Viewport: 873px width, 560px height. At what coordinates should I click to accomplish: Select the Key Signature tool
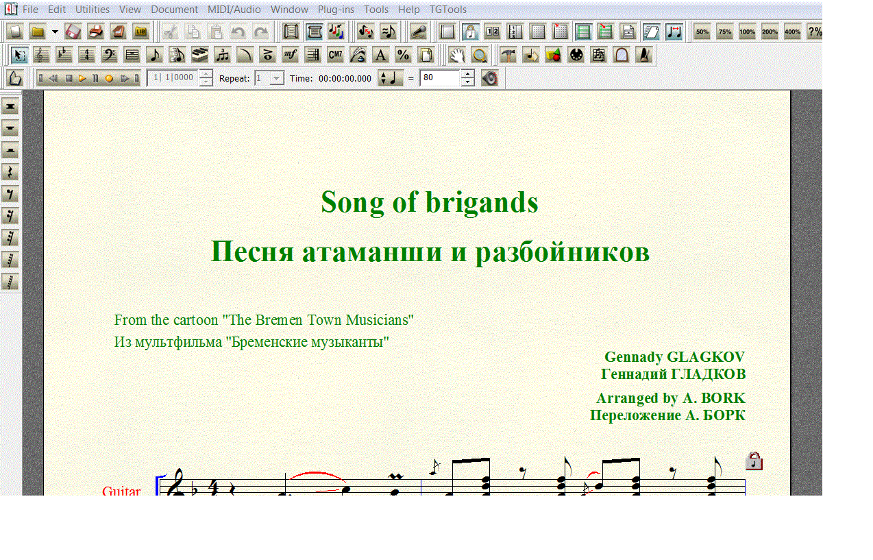(63, 55)
